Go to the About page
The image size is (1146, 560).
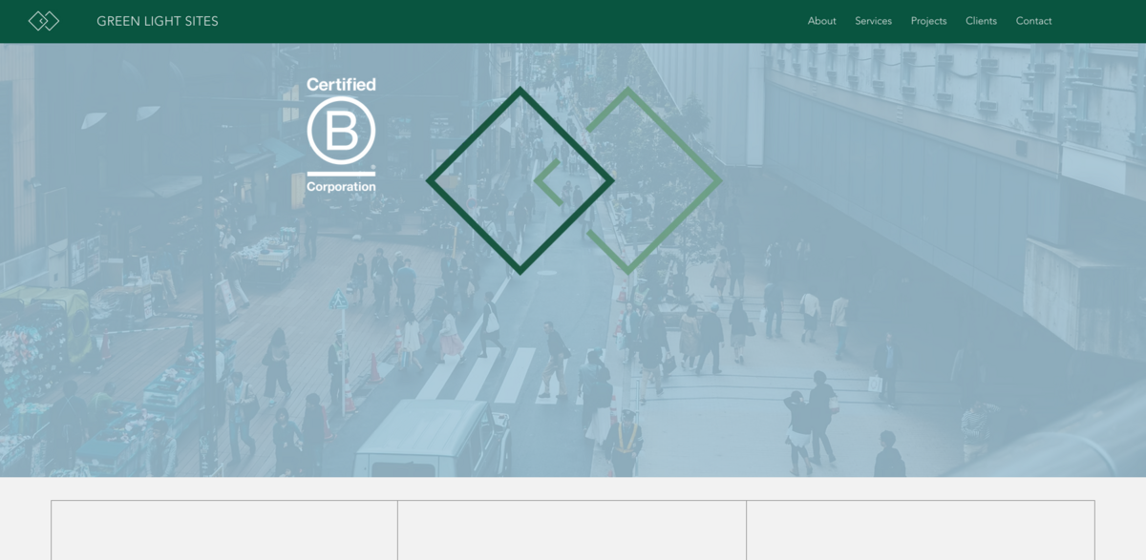(821, 21)
